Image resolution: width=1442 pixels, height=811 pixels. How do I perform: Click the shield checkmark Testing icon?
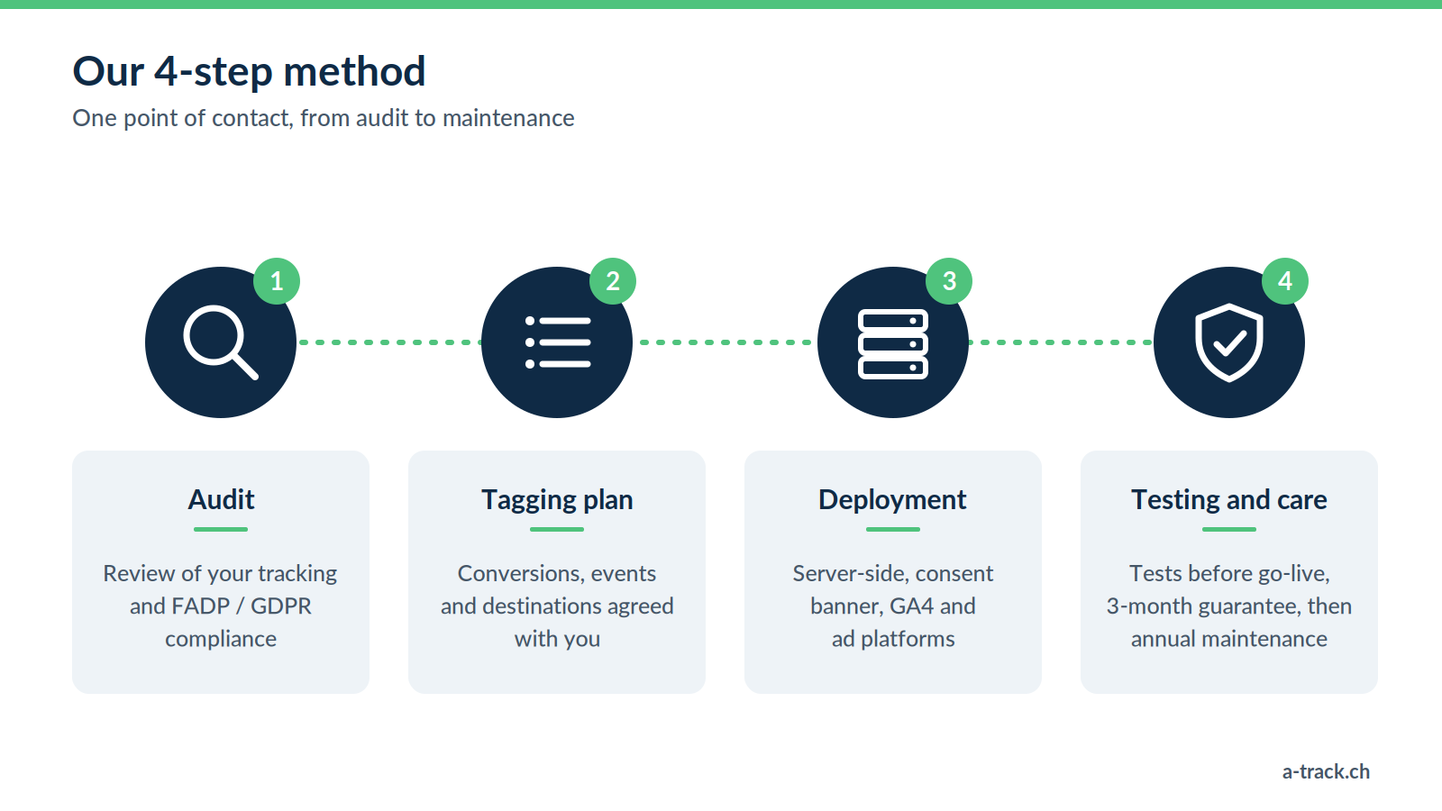pyautogui.click(x=1229, y=342)
